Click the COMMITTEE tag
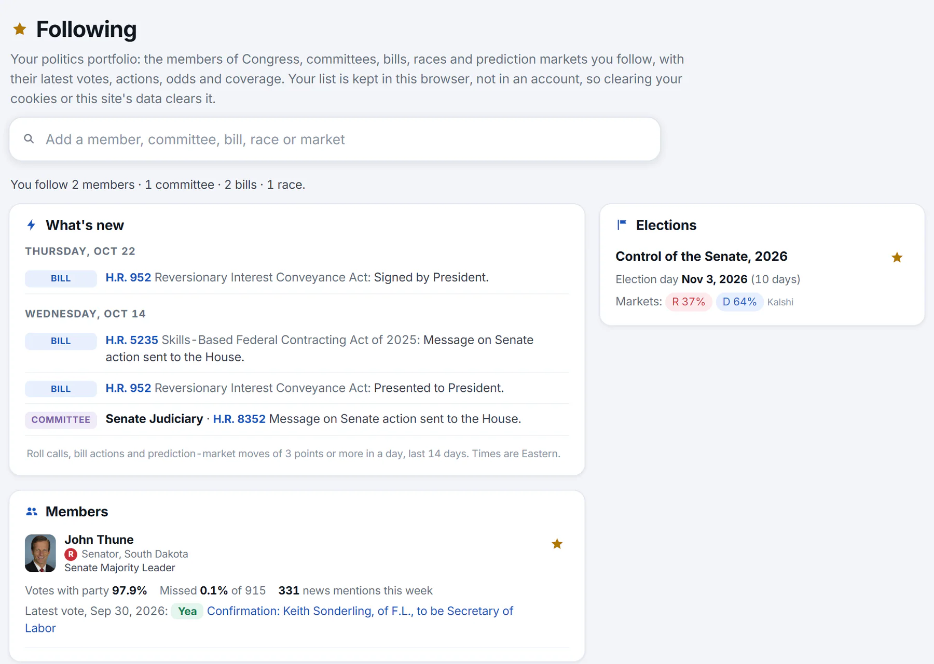934x664 pixels. [x=61, y=420]
